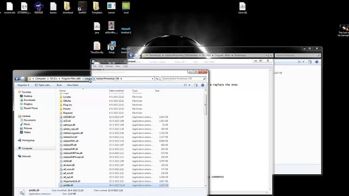This screenshot has width=349, height=196.
Task: Open the view options dropdown arrow in front window
Action: tap(189, 85)
